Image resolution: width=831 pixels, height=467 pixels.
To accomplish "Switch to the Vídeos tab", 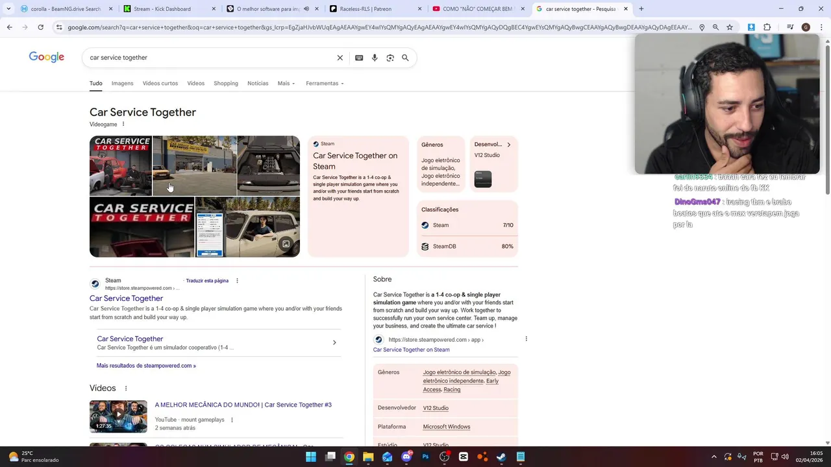I will coord(195,83).
